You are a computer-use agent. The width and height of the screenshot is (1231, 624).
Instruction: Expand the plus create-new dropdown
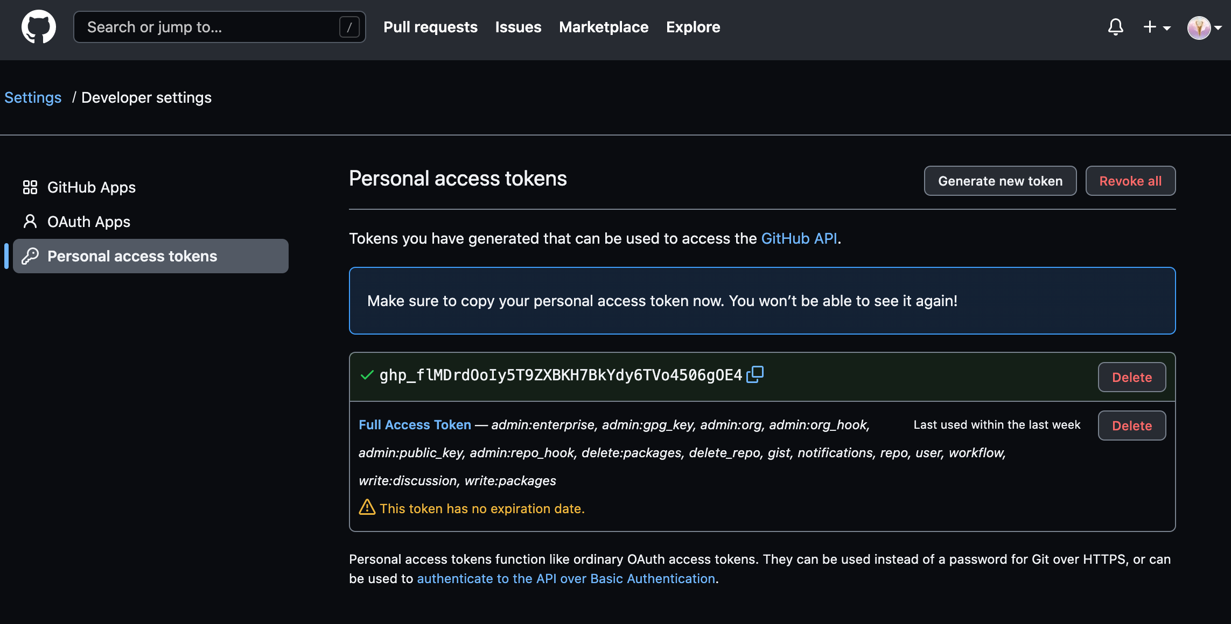[x=1156, y=27]
